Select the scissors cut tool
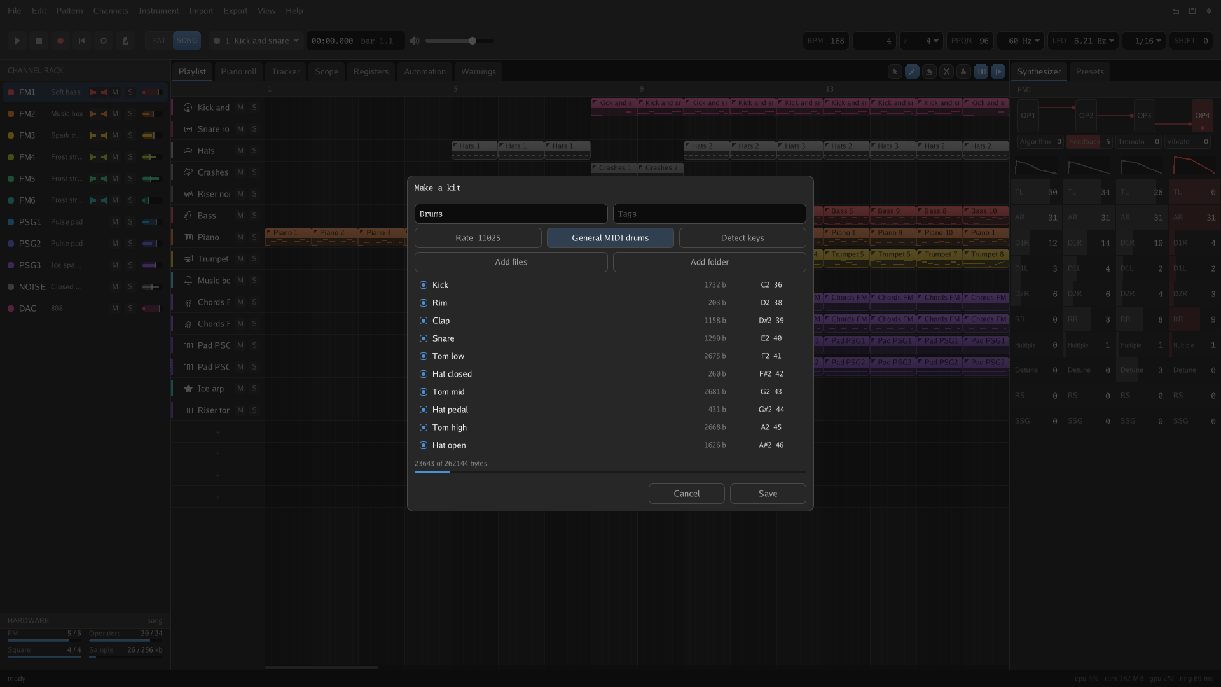The height and width of the screenshot is (687, 1221). [946, 72]
